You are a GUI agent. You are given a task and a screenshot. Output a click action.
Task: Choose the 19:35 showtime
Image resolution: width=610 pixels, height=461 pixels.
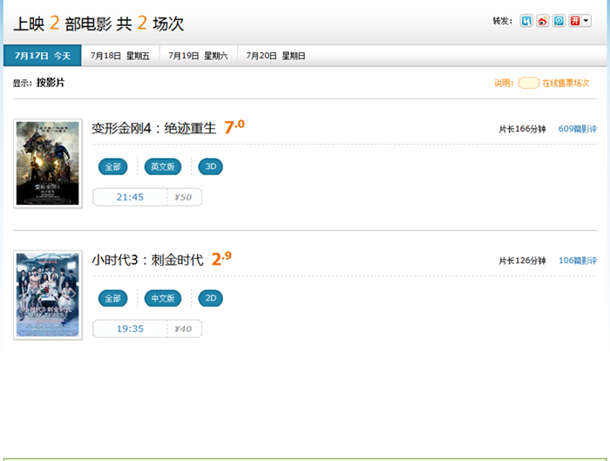[x=130, y=329]
